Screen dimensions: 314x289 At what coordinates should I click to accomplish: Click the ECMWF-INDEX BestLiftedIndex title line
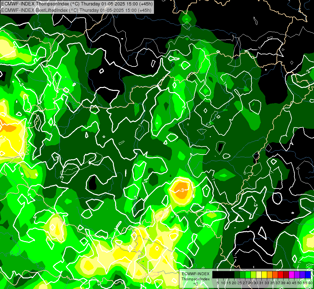click(76, 10)
